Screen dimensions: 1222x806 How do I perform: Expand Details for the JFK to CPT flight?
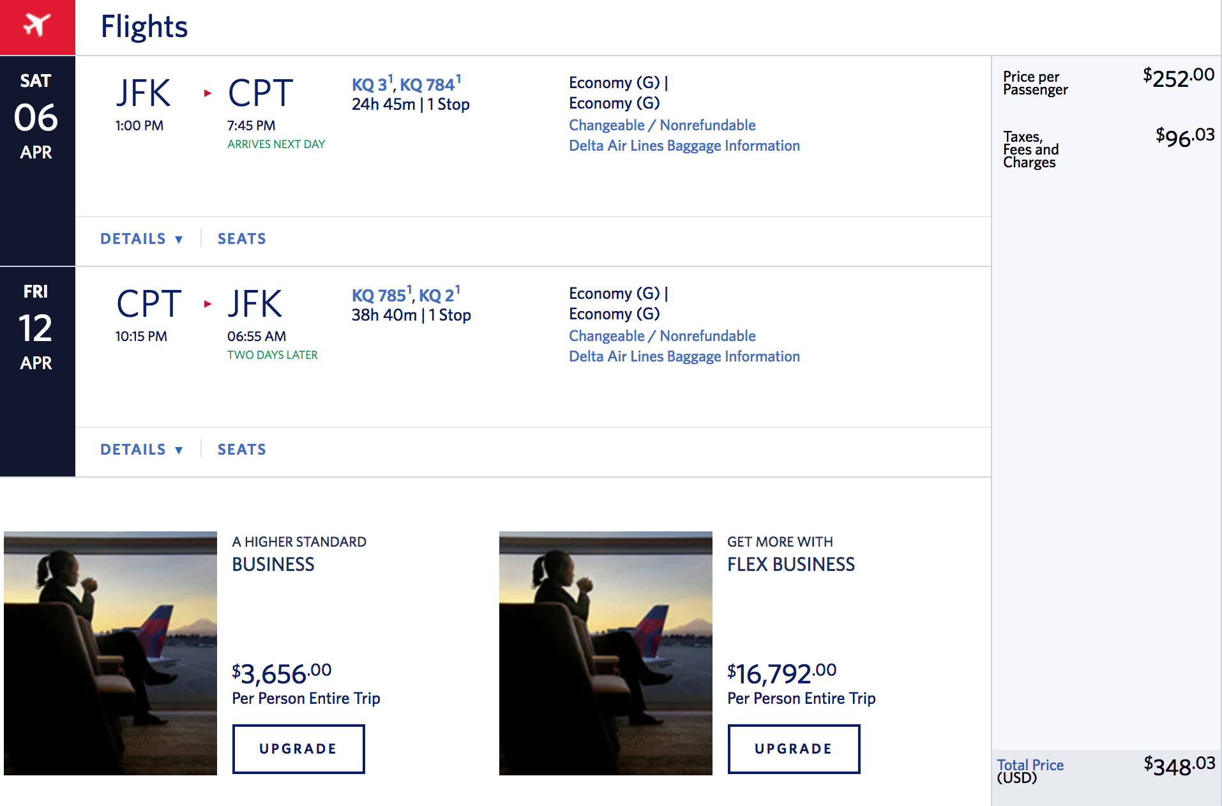click(141, 239)
